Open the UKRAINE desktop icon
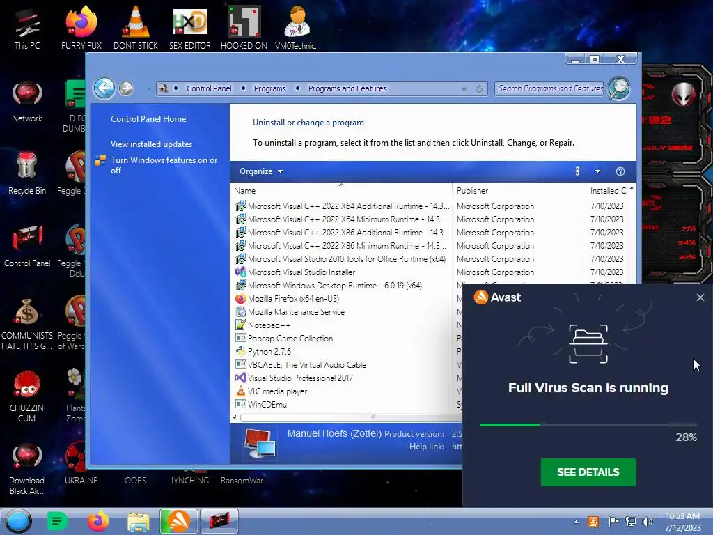 [x=81, y=463]
